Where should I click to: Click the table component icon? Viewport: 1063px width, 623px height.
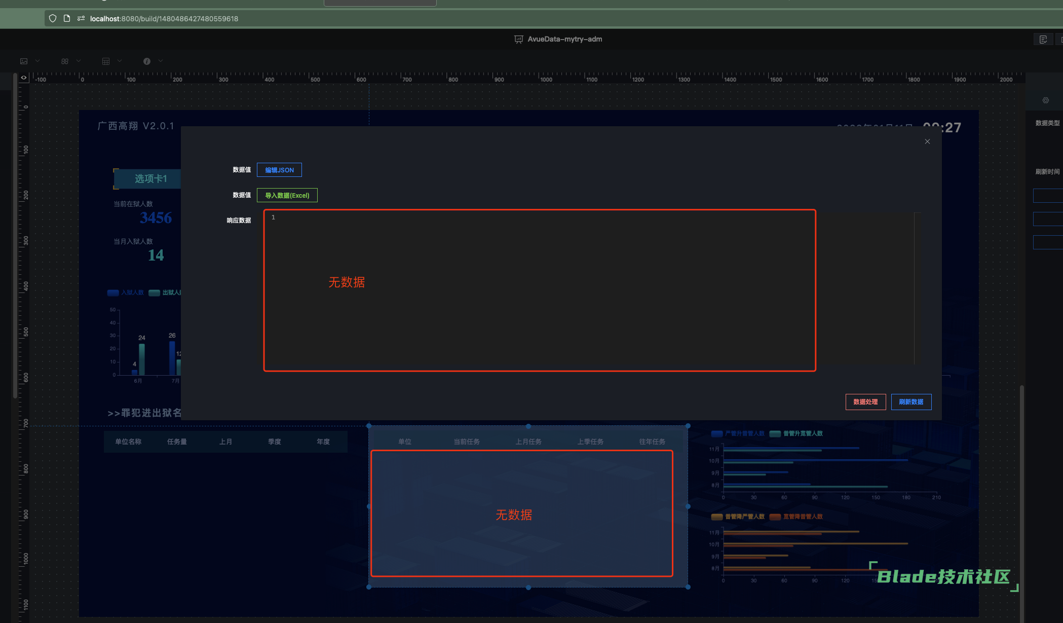coord(106,61)
